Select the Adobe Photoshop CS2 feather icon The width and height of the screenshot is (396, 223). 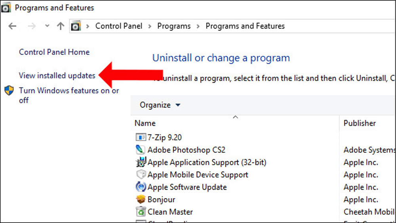coord(141,149)
